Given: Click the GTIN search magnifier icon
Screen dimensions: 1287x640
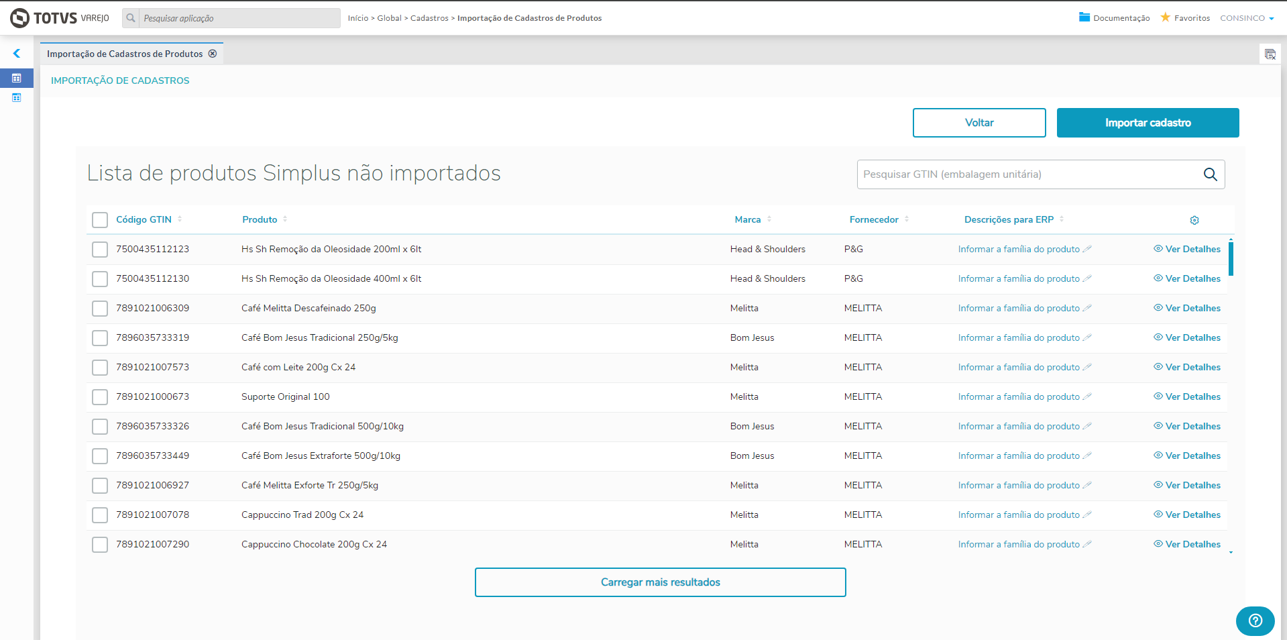Looking at the screenshot, I should (x=1210, y=174).
